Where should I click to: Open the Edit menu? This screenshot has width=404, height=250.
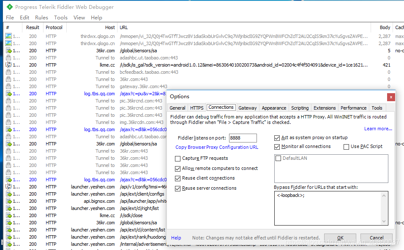(x=25, y=17)
